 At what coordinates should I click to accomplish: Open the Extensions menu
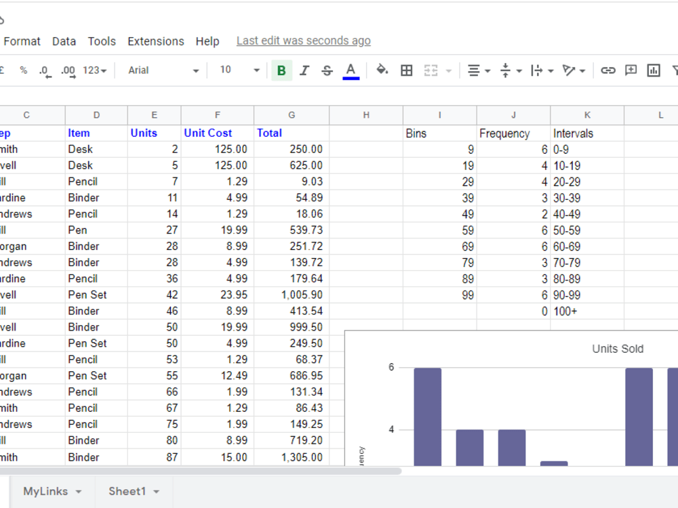156,41
